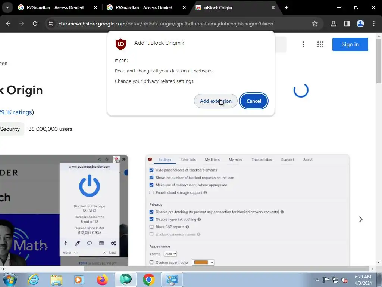Click the 29.1K ratings link
382x287 pixels.
[x=16, y=112]
